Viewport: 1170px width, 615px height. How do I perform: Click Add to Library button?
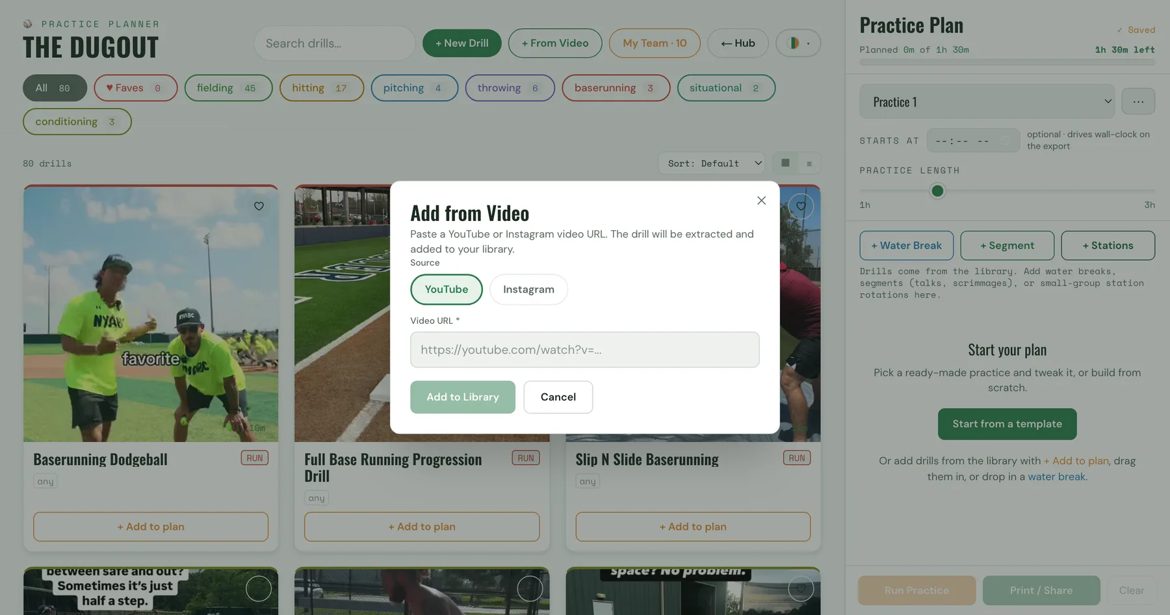[463, 397]
